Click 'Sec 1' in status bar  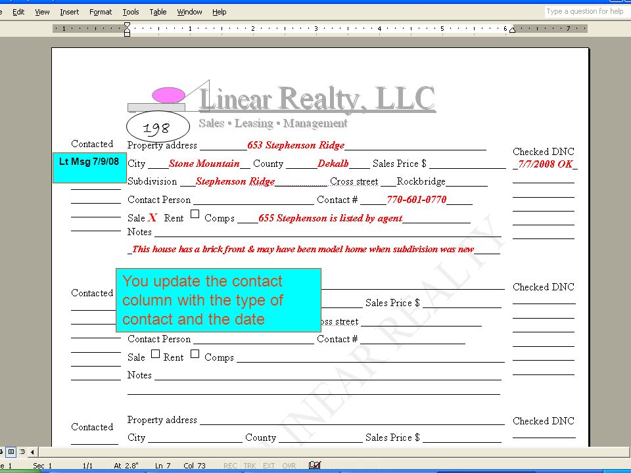42,466
